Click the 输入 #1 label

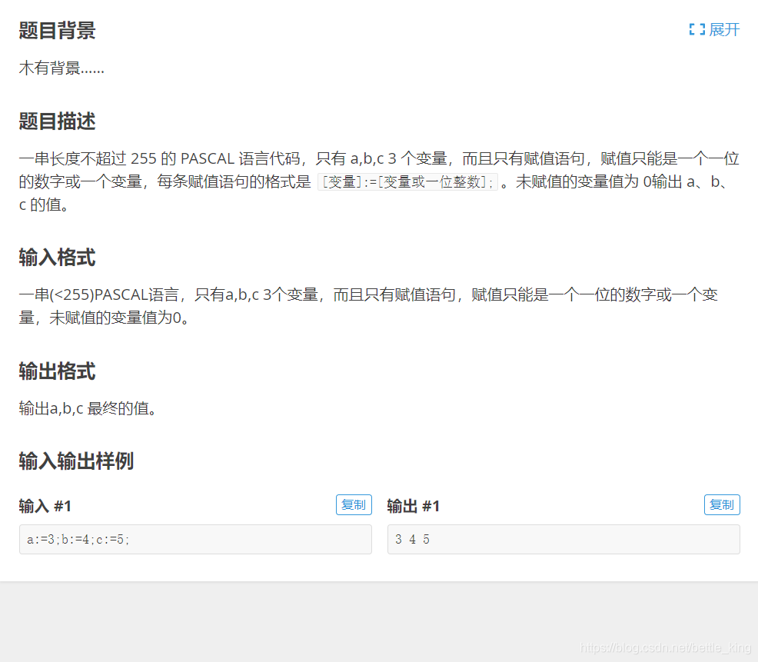45,506
